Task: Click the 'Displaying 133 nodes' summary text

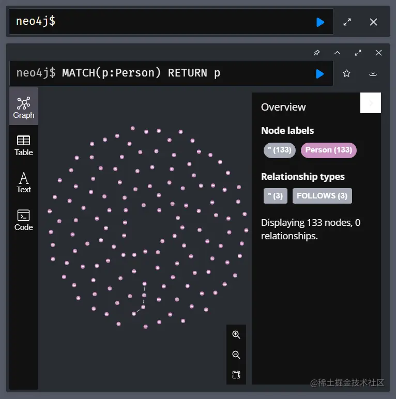Action: pos(311,229)
